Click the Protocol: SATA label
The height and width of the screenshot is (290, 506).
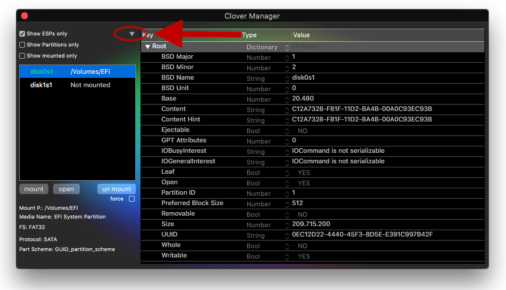tap(38, 239)
